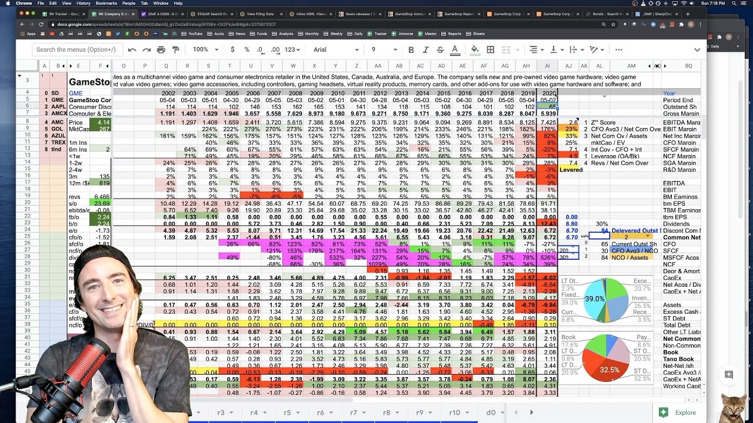This screenshot has width=753, height=423.
Task: Print the spreadsheet via printer icon
Action: [x=161, y=50]
